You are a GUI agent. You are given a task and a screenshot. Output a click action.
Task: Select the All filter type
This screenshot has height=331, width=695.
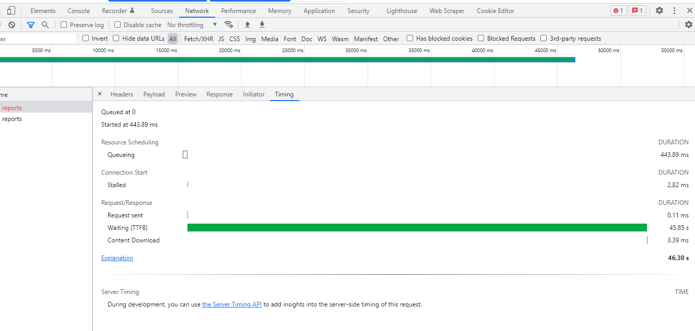coord(173,39)
